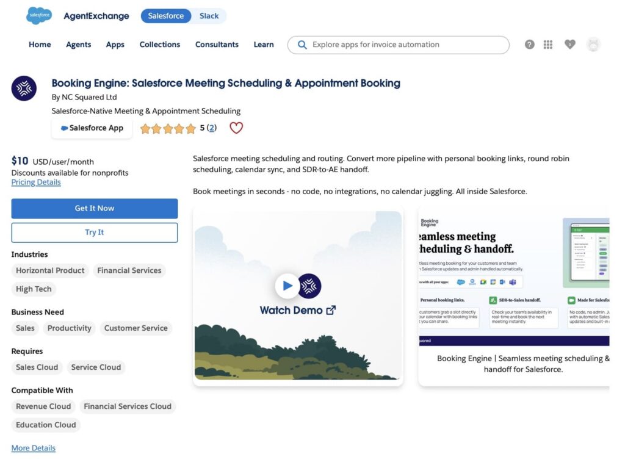Select the Sales business need tag

point(25,328)
